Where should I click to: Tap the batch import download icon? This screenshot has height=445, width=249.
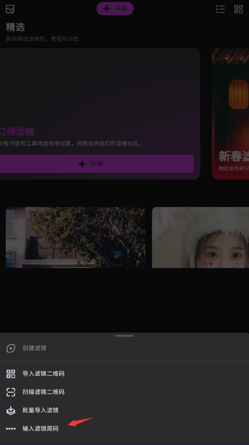[11, 410]
